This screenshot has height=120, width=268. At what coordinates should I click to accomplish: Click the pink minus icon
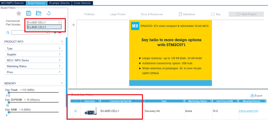click(x=60, y=32)
